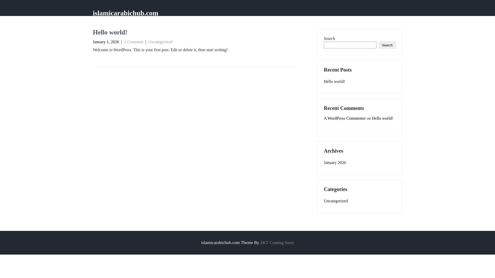Image resolution: width=495 pixels, height=278 pixels.
Task: Open the SKT Coming Soon footer link
Action: coord(277,243)
